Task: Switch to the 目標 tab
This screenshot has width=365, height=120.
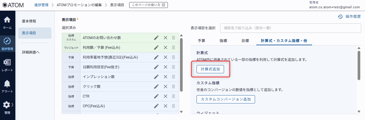Action: pos(245,41)
